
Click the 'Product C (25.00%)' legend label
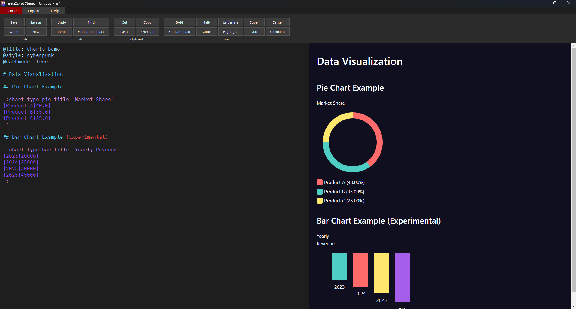344,201
